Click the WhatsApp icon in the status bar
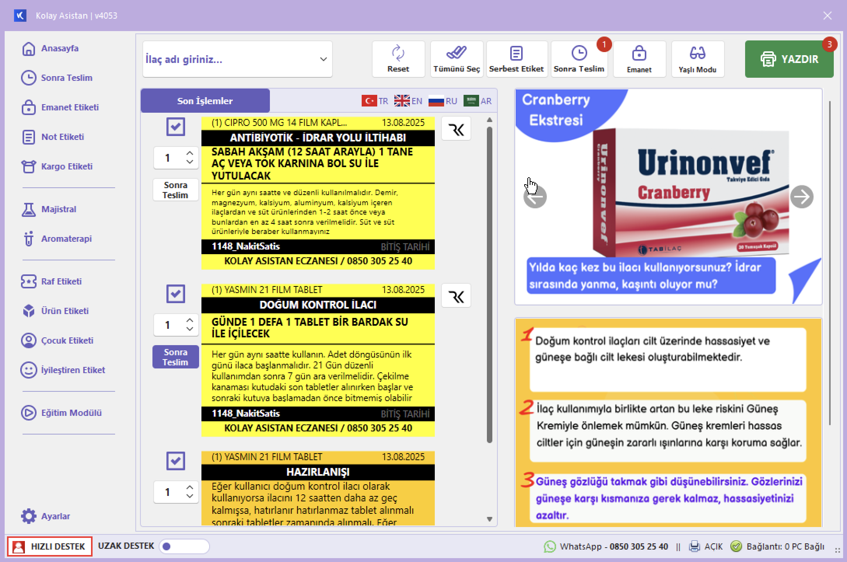The height and width of the screenshot is (562, 847). [549, 546]
